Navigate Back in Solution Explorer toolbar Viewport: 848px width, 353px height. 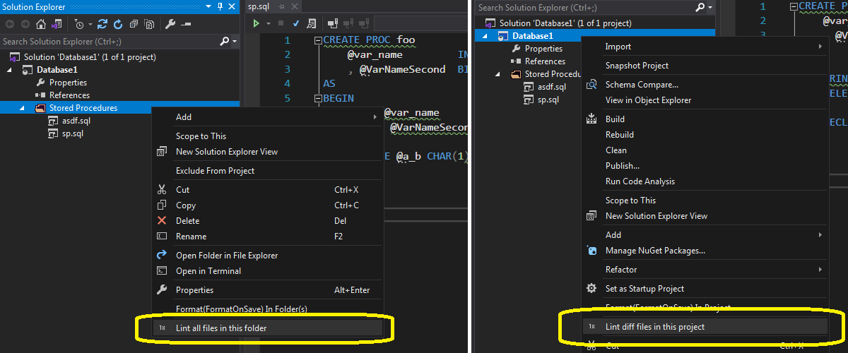[10, 24]
